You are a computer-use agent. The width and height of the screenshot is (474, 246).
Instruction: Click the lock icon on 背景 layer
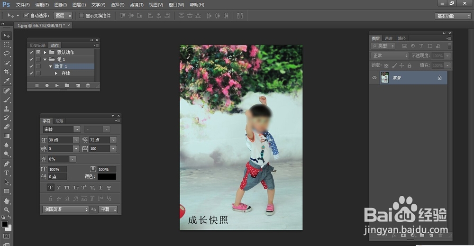439,78
